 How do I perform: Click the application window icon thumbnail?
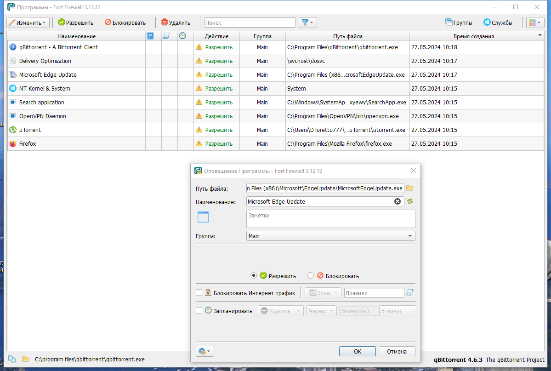(203, 217)
